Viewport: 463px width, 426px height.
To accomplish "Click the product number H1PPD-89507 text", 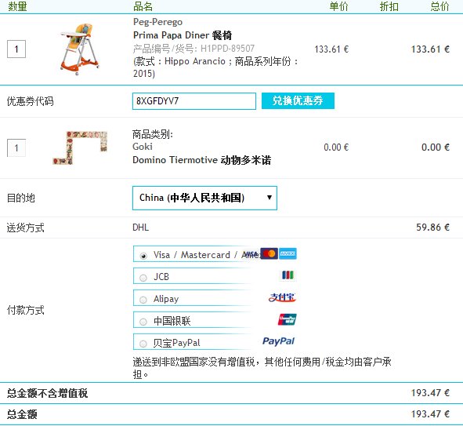I will click(x=228, y=48).
